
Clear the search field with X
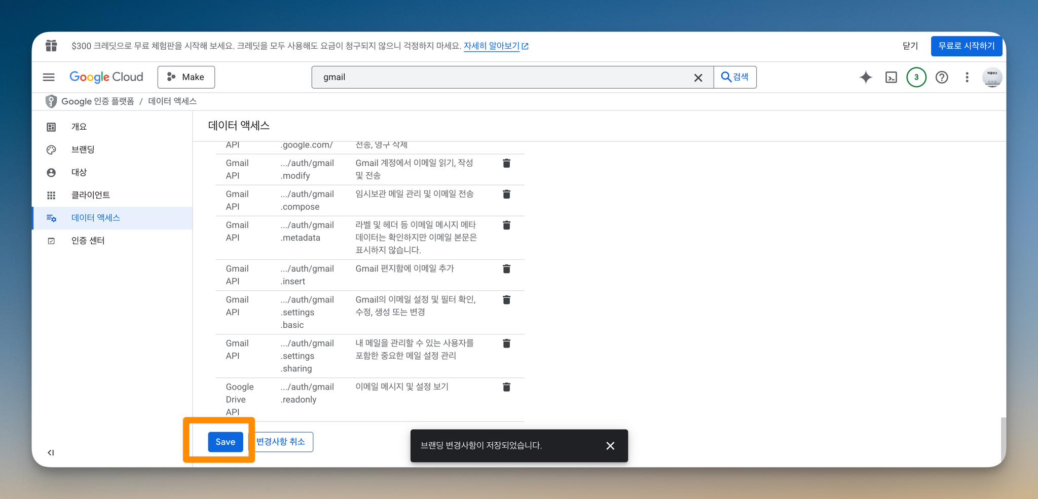(x=698, y=78)
